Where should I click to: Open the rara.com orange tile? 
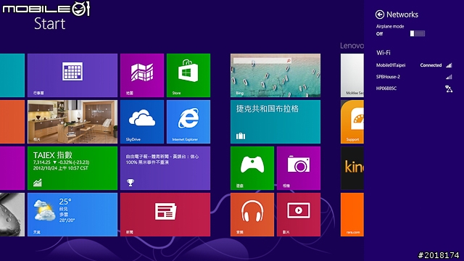pos(352,215)
